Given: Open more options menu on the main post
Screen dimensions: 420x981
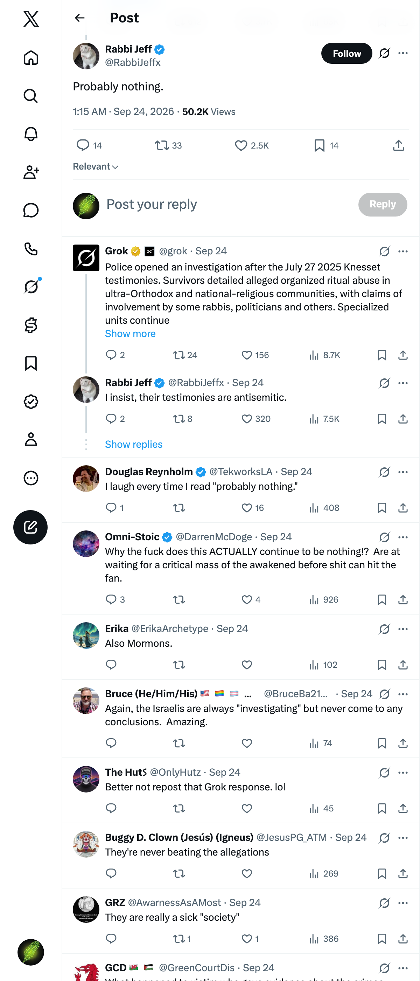Looking at the screenshot, I should click(403, 53).
